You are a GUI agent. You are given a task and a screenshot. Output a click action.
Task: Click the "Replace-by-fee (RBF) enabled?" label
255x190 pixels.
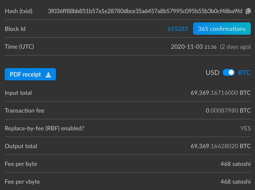45,128
